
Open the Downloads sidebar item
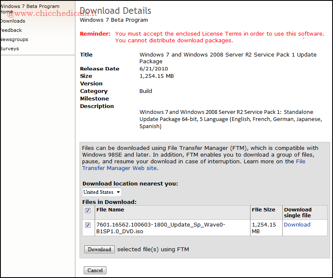(13, 21)
